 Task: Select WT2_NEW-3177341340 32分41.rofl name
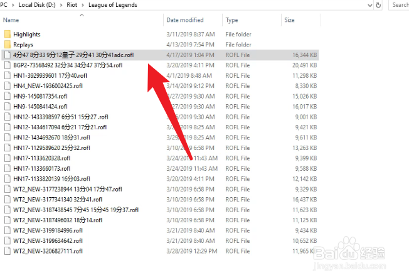pos(58,200)
